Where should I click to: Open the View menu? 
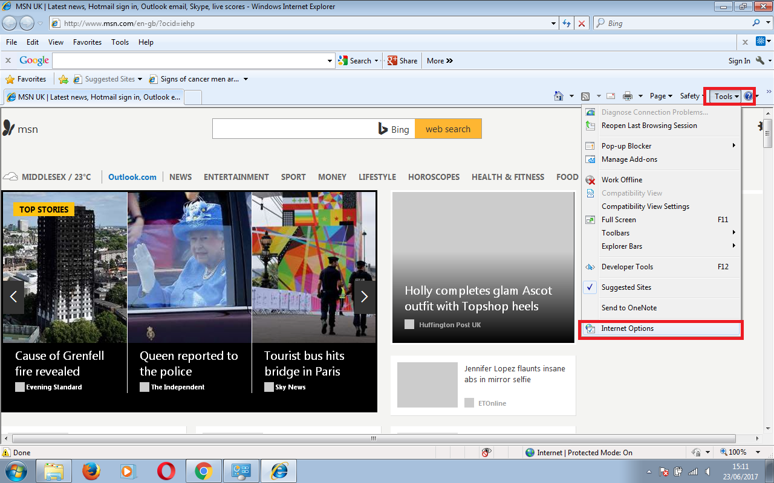pos(56,42)
